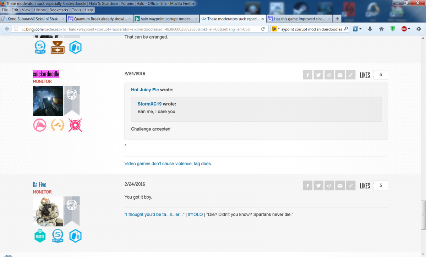Switch to the Quantum Break tab

coord(99,19)
